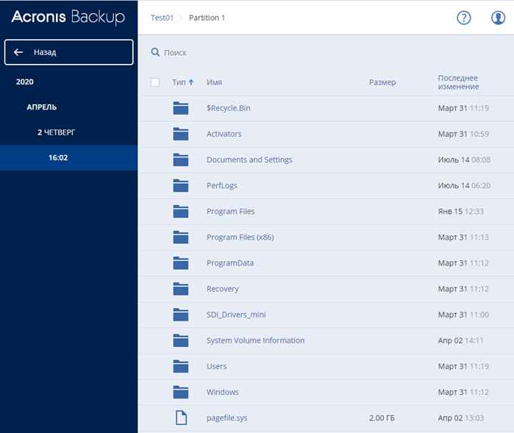Click the pagefile.sys file icon
Viewport: 514px width, 433px height.
coord(181,418)
